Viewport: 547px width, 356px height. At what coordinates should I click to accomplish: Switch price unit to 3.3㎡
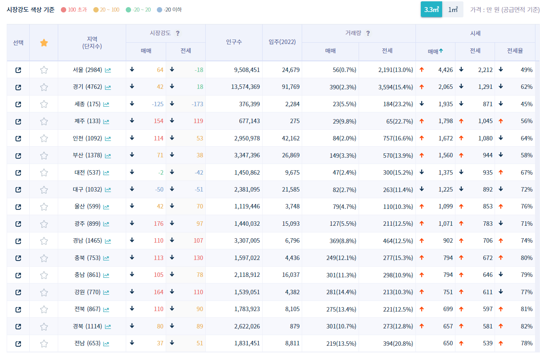431,9
